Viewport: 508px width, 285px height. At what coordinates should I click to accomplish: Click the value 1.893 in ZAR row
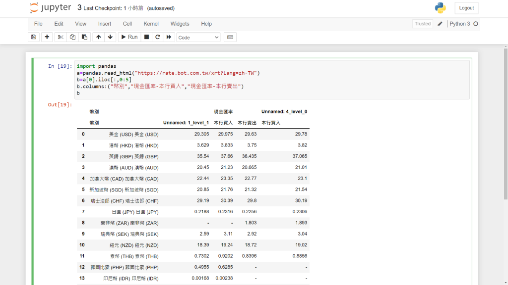pos(301,223)
